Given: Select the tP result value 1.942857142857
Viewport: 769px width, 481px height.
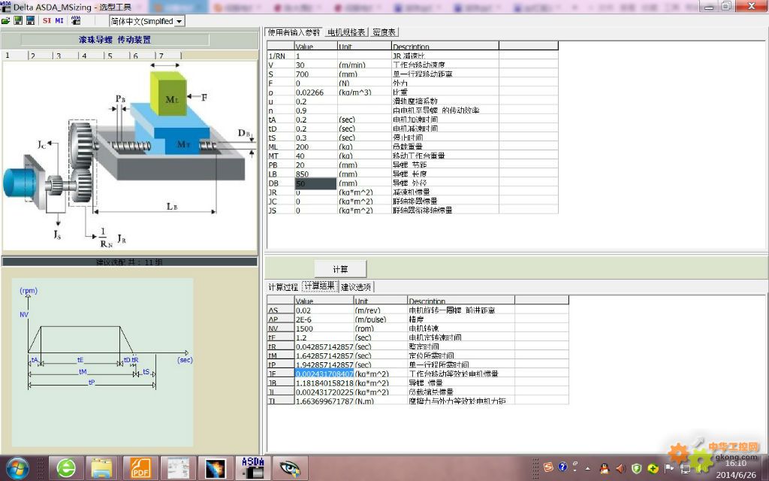Looking at the screenshot, I should pos(324,365).
